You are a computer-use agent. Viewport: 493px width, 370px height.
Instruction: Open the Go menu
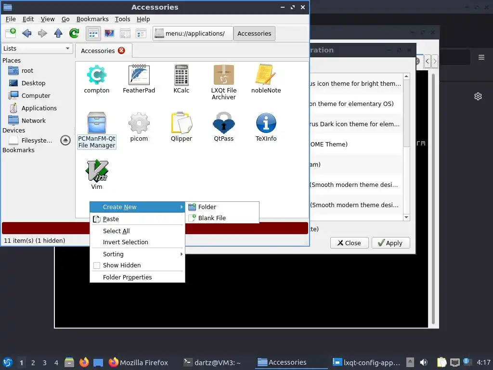coord(65,19)
